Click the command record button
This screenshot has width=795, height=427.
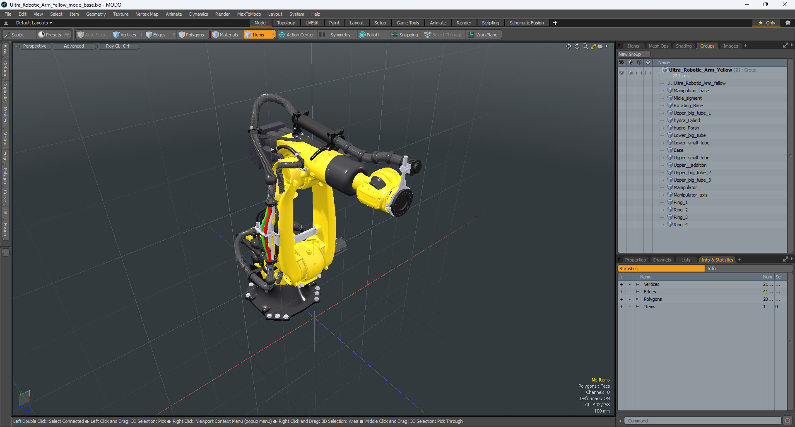tap(788, 421)
